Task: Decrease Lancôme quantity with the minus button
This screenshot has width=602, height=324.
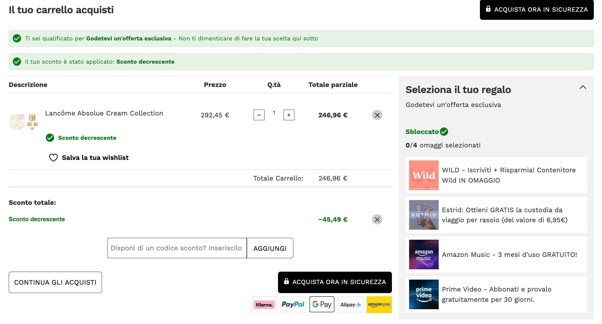Action: (259, 115)
